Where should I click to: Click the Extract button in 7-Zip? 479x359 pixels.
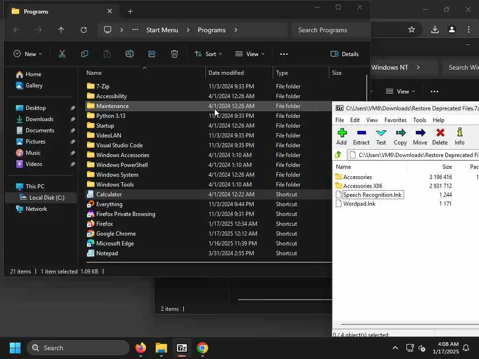(x=362, y=136)
